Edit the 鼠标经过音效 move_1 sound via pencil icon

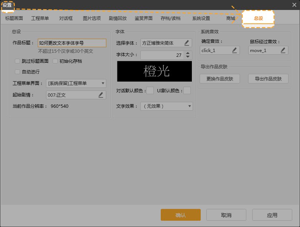[283, 50]
